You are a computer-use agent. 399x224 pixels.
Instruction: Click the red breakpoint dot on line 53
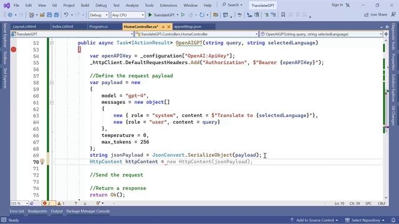[x=14, y=50]
